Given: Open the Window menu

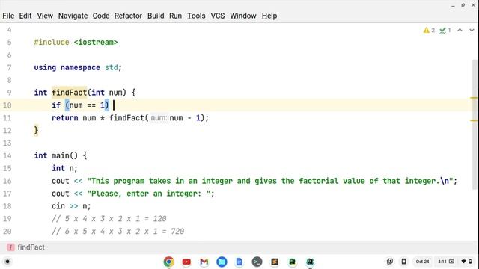Looking at the screenshot, I should tap(243, 16).
